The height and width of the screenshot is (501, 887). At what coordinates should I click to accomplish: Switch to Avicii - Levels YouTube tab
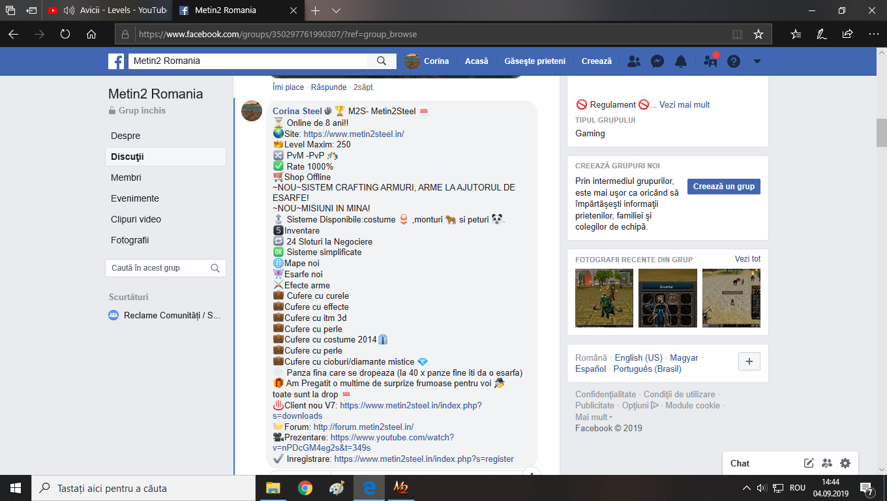pos(108,10)
